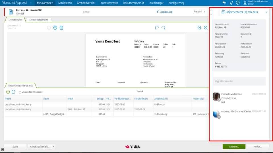This screenshot has height=153, width=273.
Task: Open Konfigurering menu
Action: [176, 3]
